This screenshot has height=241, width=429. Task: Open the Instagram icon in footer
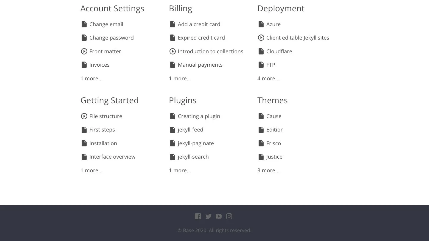point(229,216)
